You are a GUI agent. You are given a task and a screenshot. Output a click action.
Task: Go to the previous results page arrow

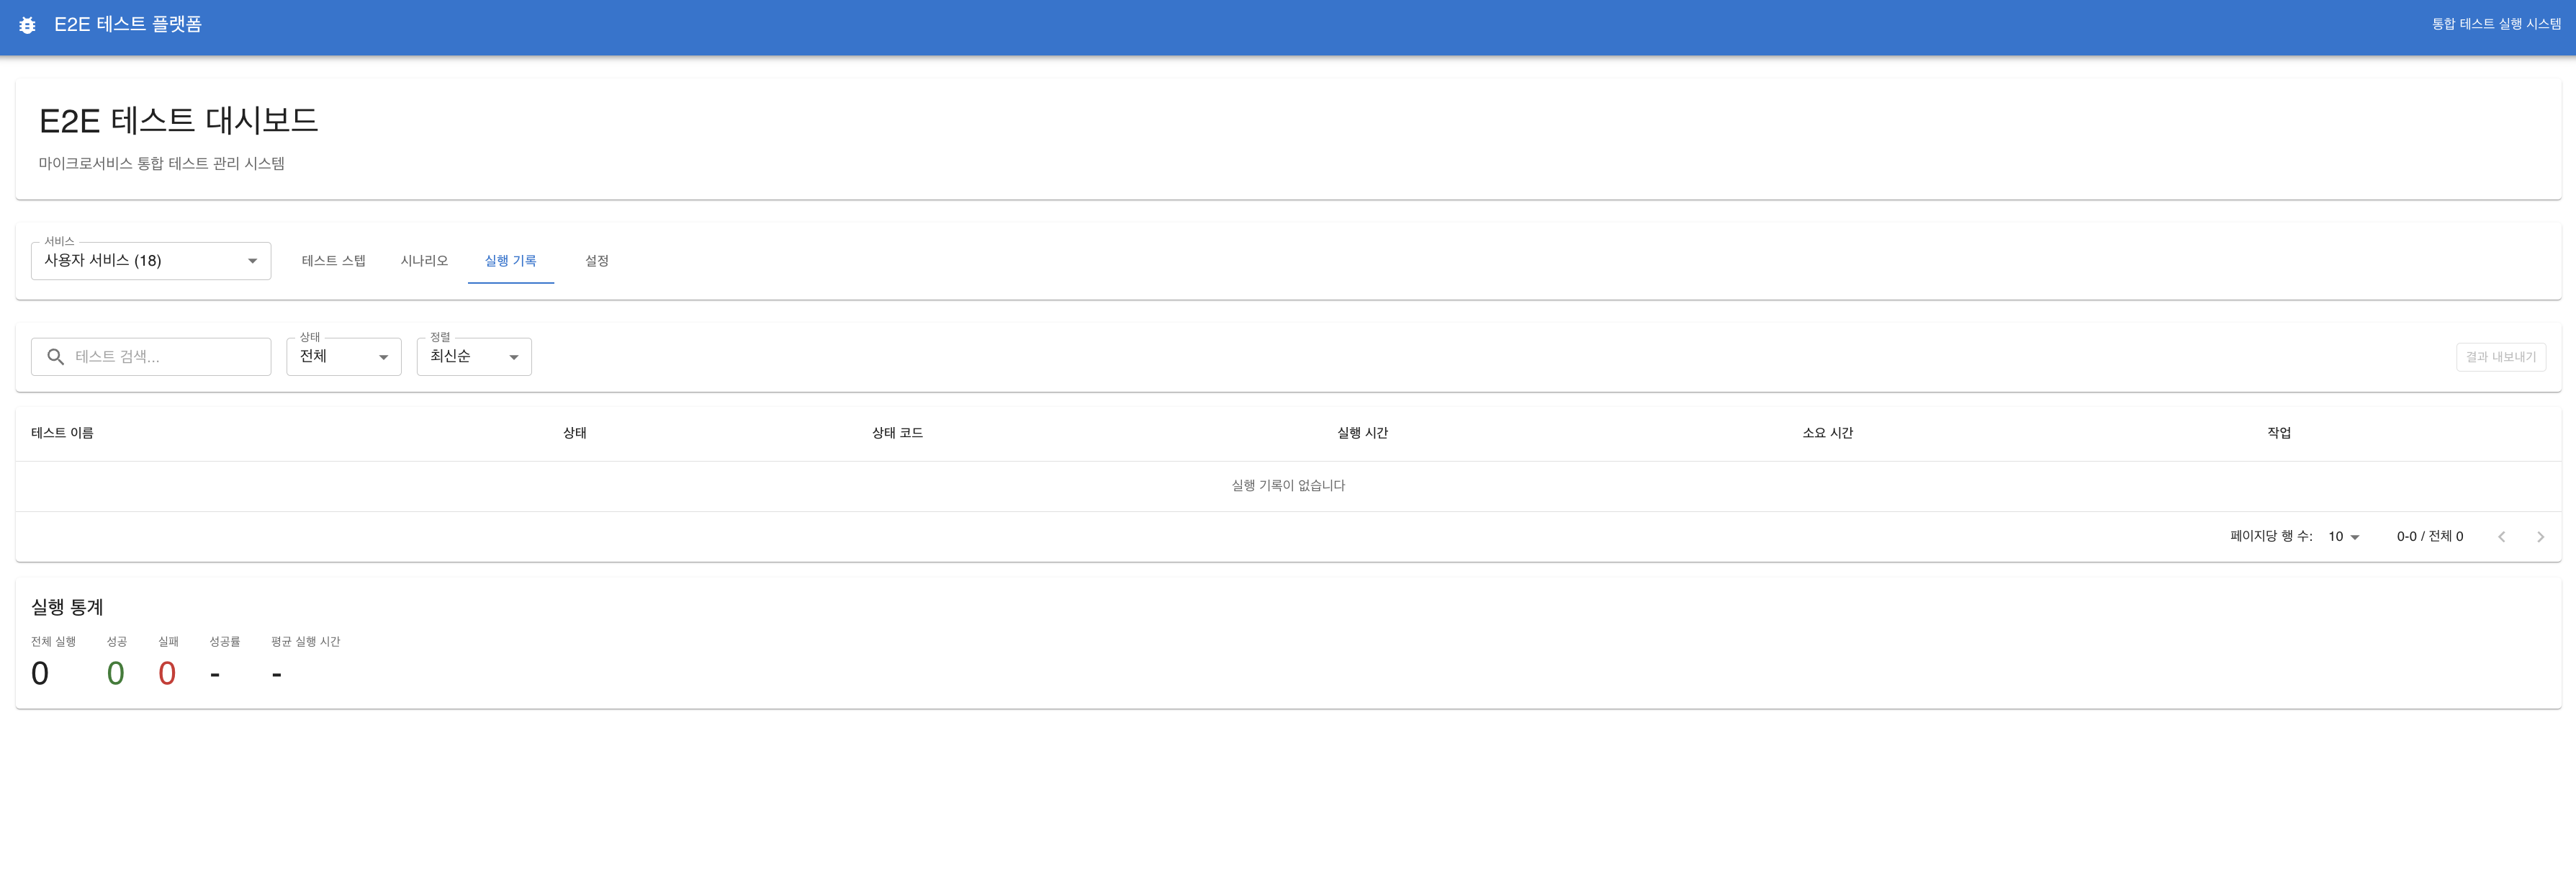[2501, 537]
